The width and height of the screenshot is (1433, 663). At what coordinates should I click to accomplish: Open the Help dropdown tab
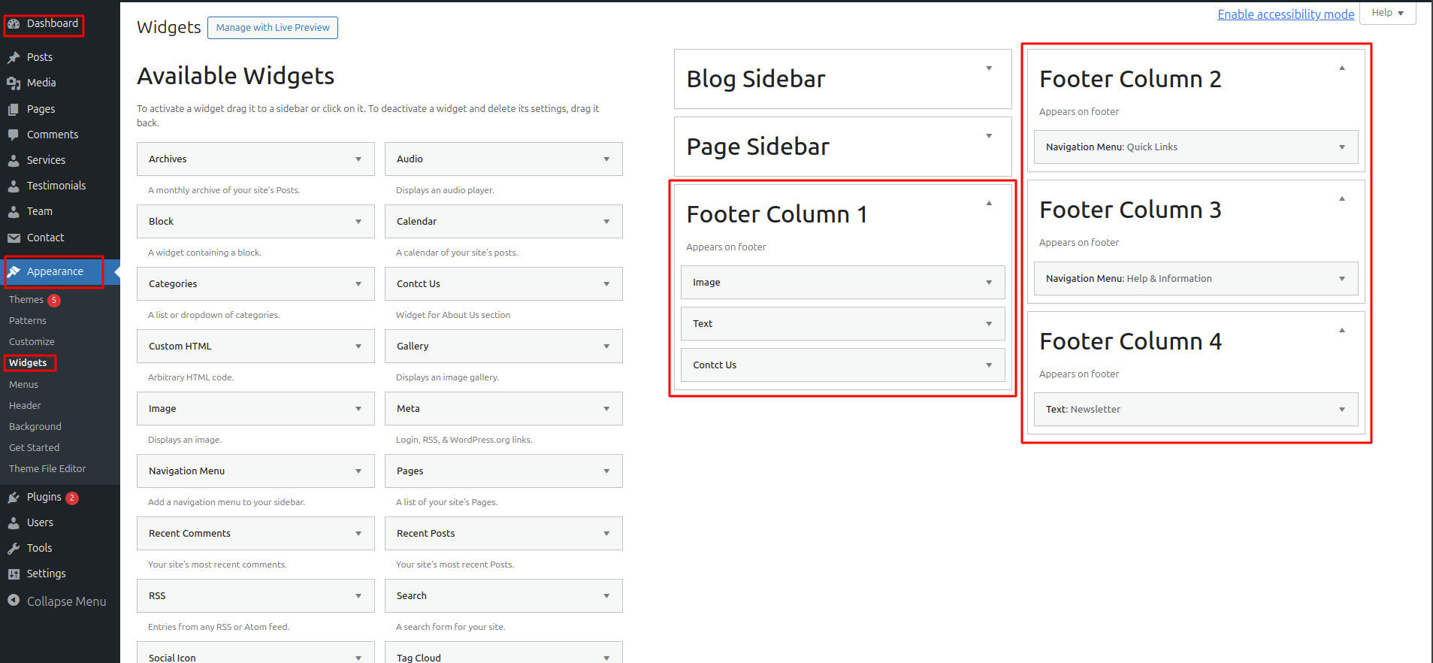(x=1387, y=13)
